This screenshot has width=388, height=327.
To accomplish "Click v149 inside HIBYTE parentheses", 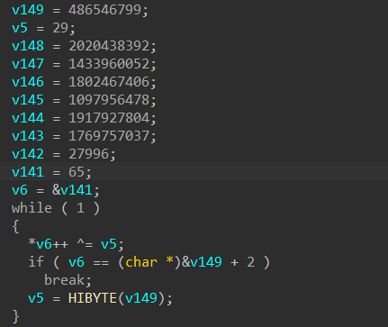I will (x=141, y=298).
